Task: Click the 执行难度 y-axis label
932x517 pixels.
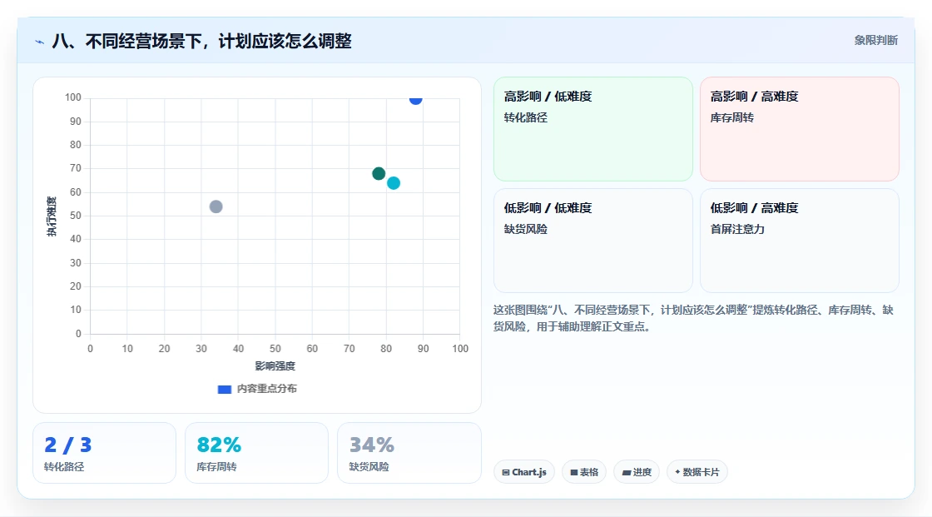Action: click(x=52, y=216)
